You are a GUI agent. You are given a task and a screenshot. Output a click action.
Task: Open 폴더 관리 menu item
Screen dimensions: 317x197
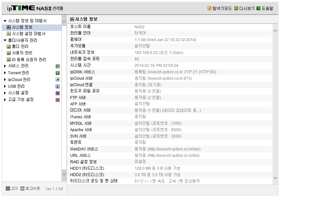click(20, 47)
